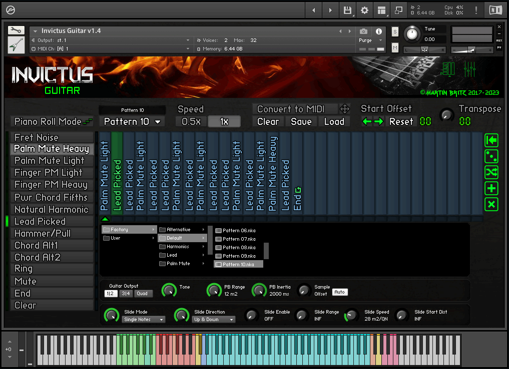Click the Load pattern button
509x369 pixels.
[x=334, y=121]
